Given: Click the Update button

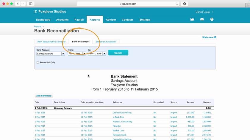Looking at the screenshot, I should (x=118, y=53).
